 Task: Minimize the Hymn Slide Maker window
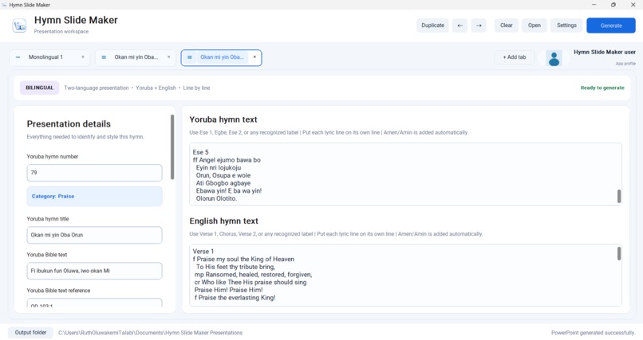tap(594, 5)
